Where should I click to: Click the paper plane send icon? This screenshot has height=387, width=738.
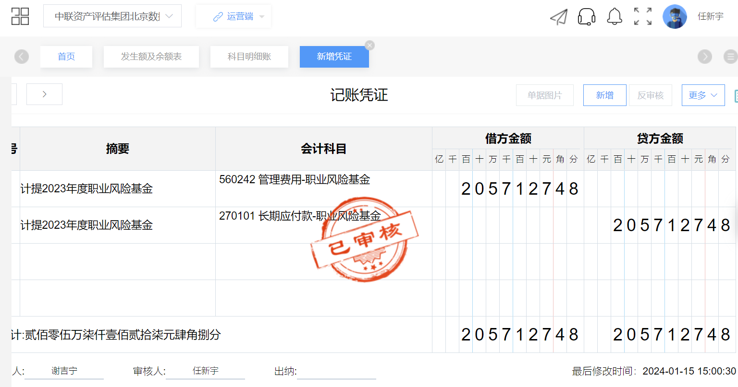pos(558,17)
